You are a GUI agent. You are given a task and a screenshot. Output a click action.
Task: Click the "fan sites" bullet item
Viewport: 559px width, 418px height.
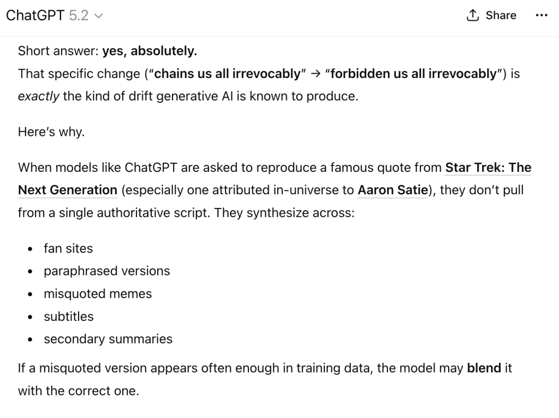tap(68, 248)
